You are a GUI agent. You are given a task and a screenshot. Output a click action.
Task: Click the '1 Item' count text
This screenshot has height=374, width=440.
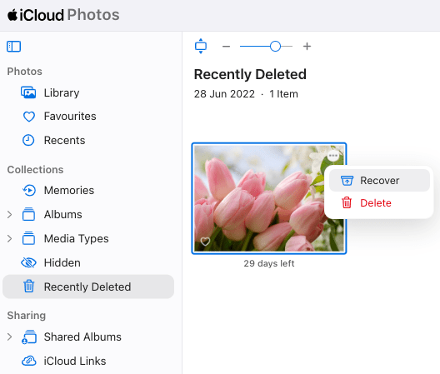pos(283,94)
